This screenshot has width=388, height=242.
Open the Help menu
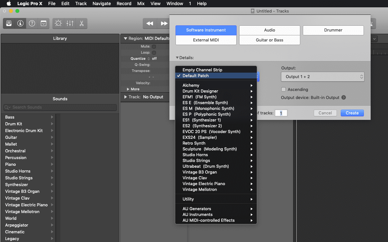(202, 4)
